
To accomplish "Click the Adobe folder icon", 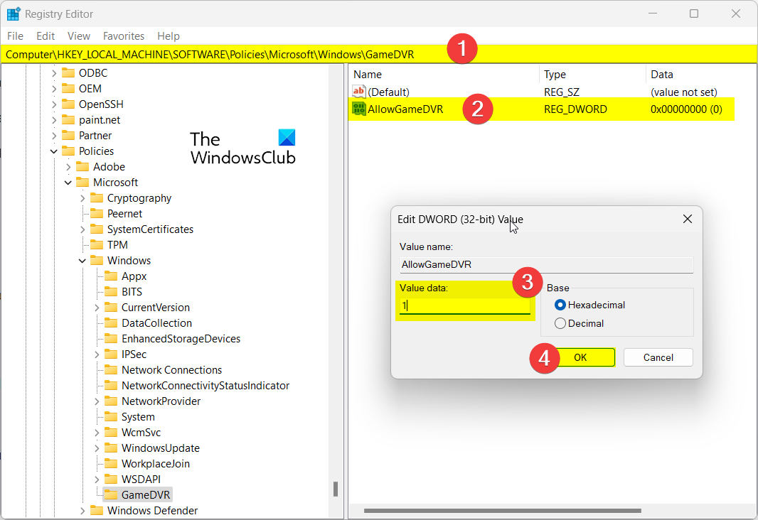I will pos(82,166).
